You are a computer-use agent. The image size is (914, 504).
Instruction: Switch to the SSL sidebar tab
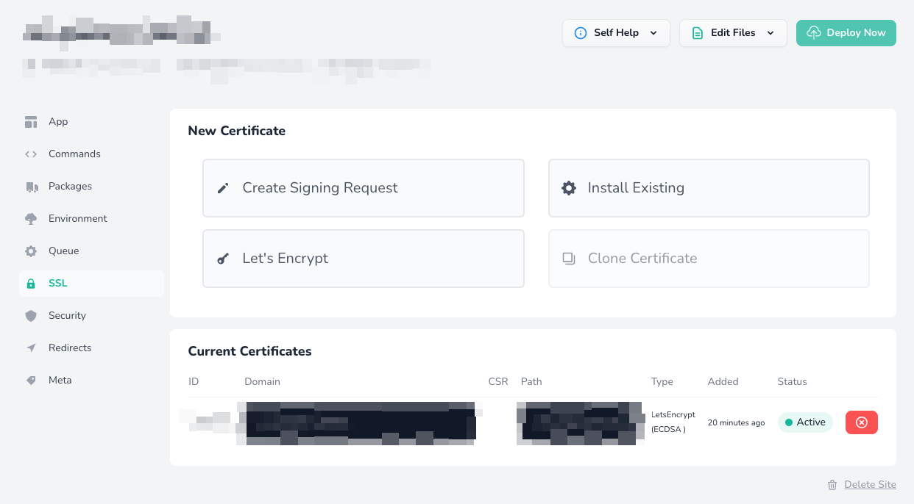tap(91, 284)
